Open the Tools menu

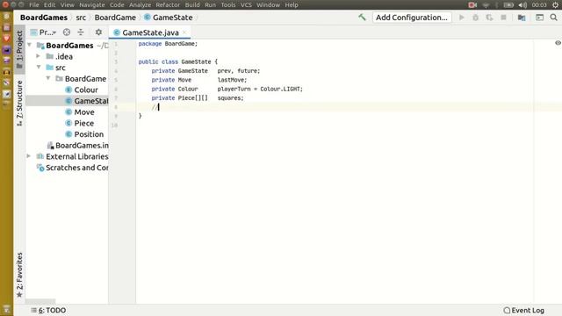228,5
